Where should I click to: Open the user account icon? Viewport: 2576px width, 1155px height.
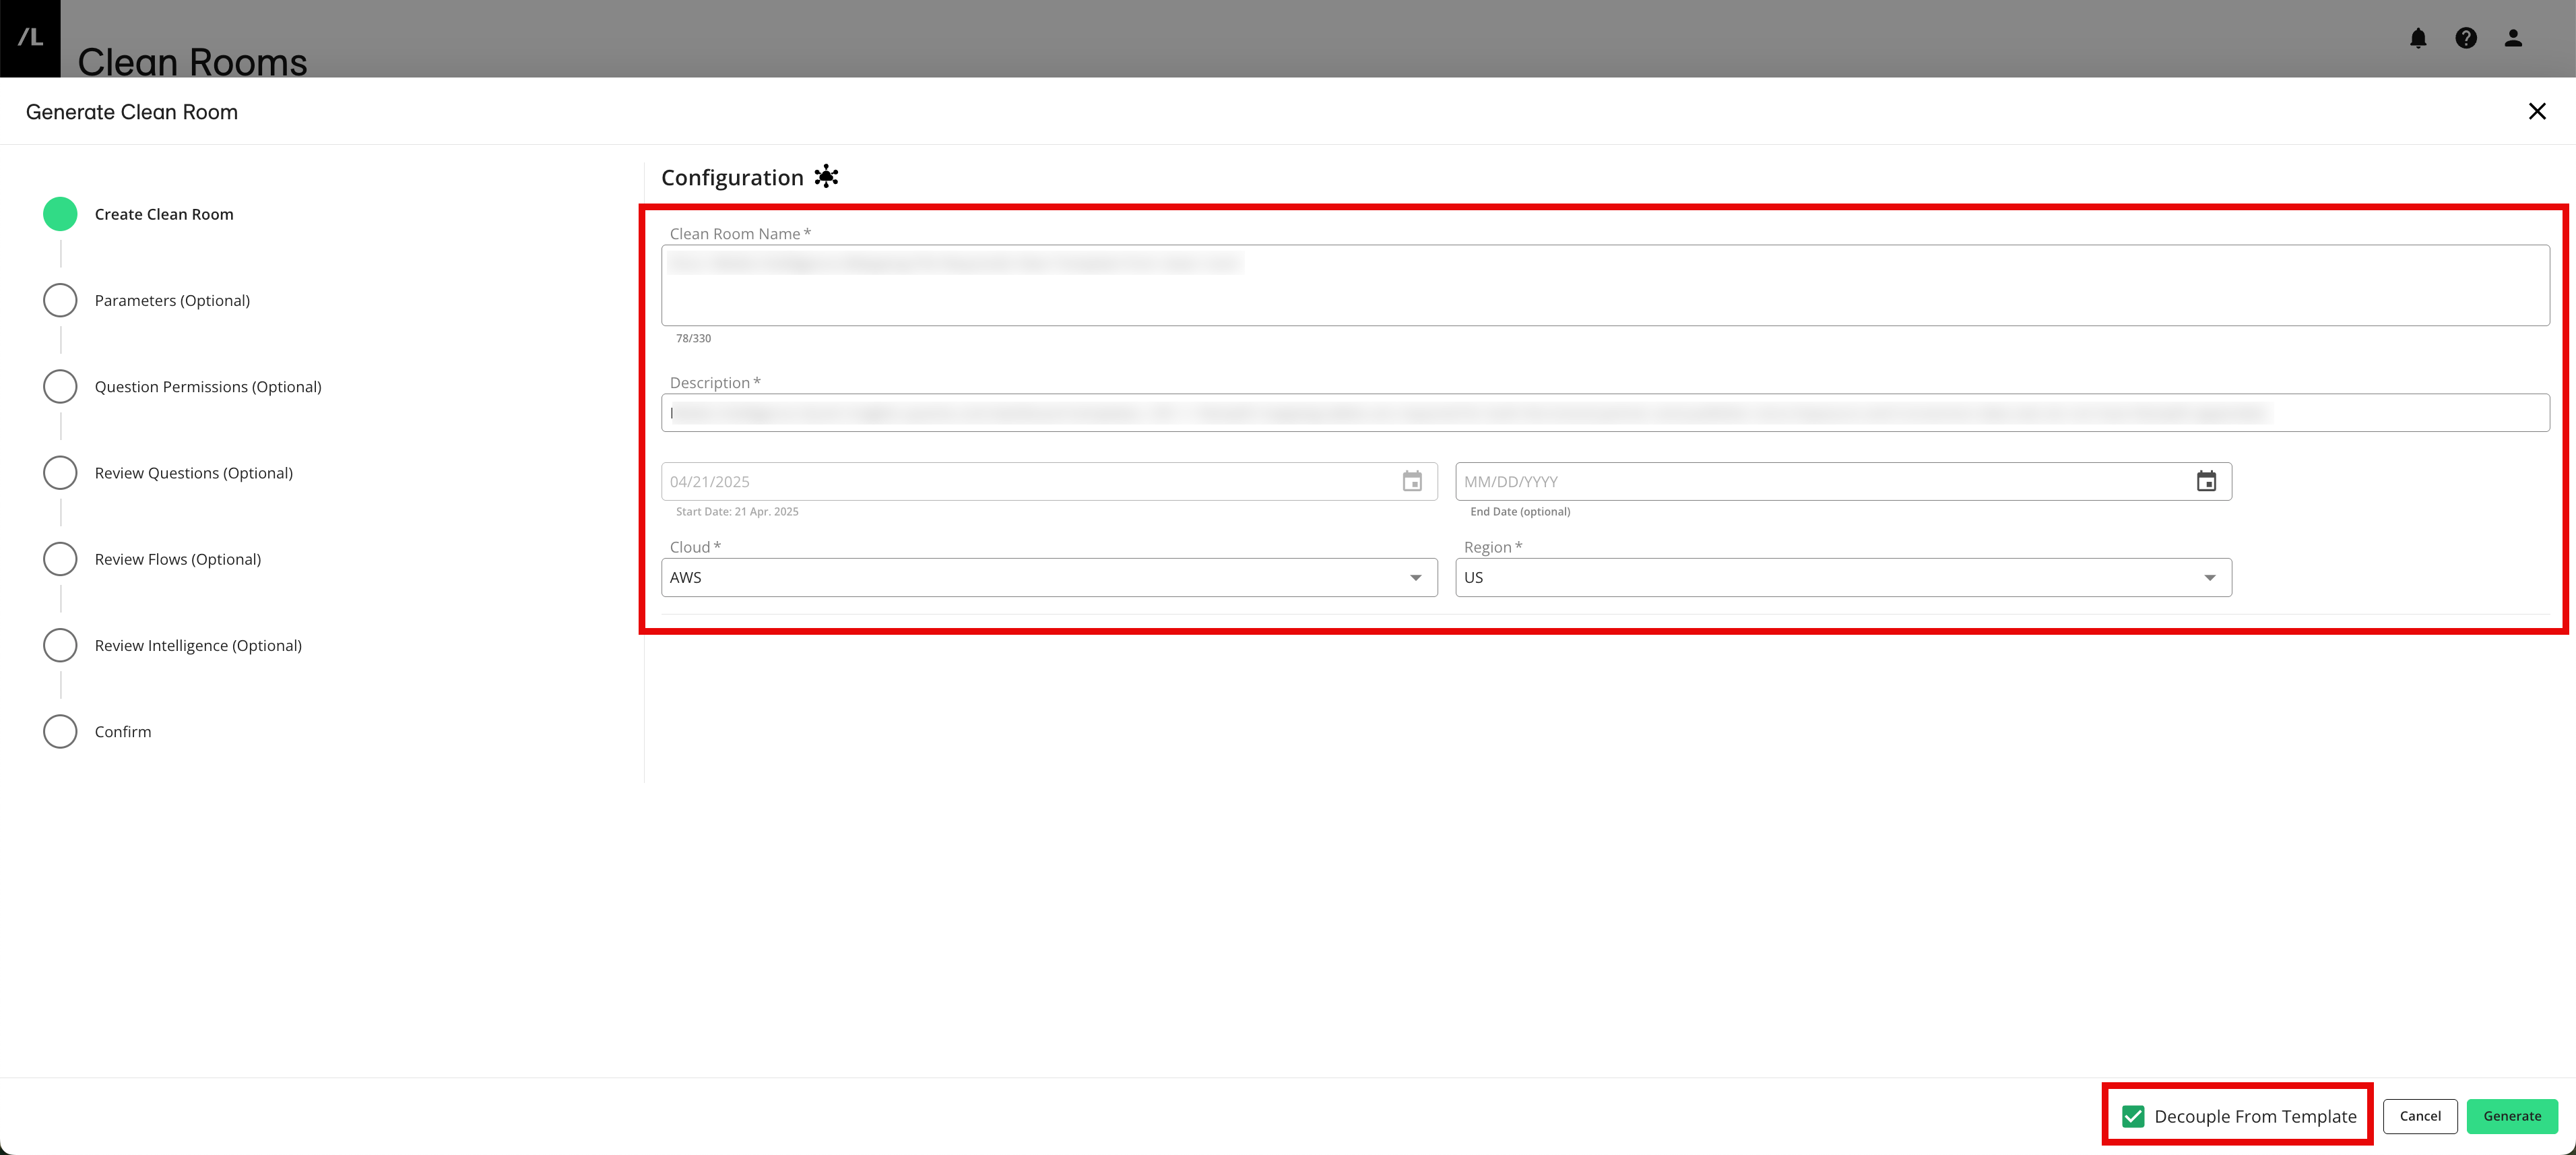click(2513, 38)
